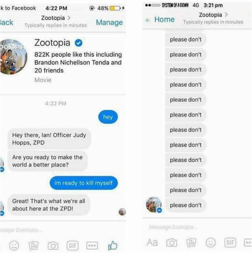Open GIF picker in left chat toolbar
The image size is (252, 253).
(x=72, y=245)
